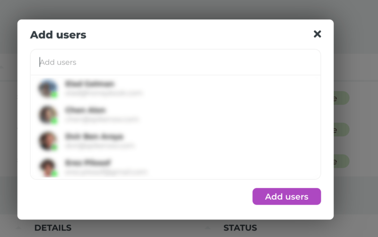378x237 pixels.
Task: Click the first user's blurred name
Action: click(x=89, y=84)
